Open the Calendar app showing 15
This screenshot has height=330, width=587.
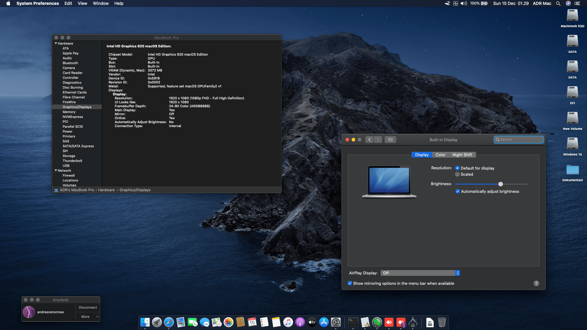pos(252,322)
